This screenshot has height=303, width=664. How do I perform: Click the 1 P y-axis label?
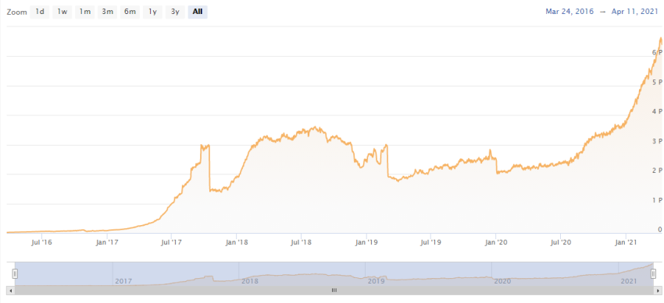(657, 200)
